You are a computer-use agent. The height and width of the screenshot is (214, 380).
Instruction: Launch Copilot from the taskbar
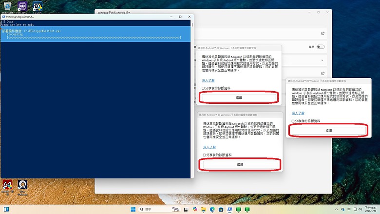[x=195, y=209]
